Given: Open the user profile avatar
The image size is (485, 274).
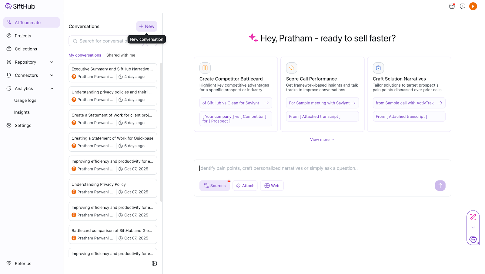Looking at the screenshot, I should [x=473, y=6].
